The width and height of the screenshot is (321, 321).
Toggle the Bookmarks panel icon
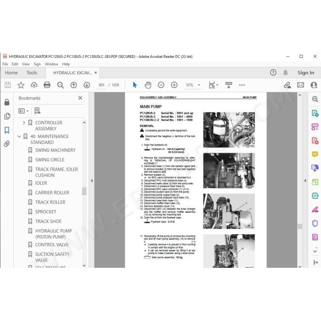(x=7, y=130)
